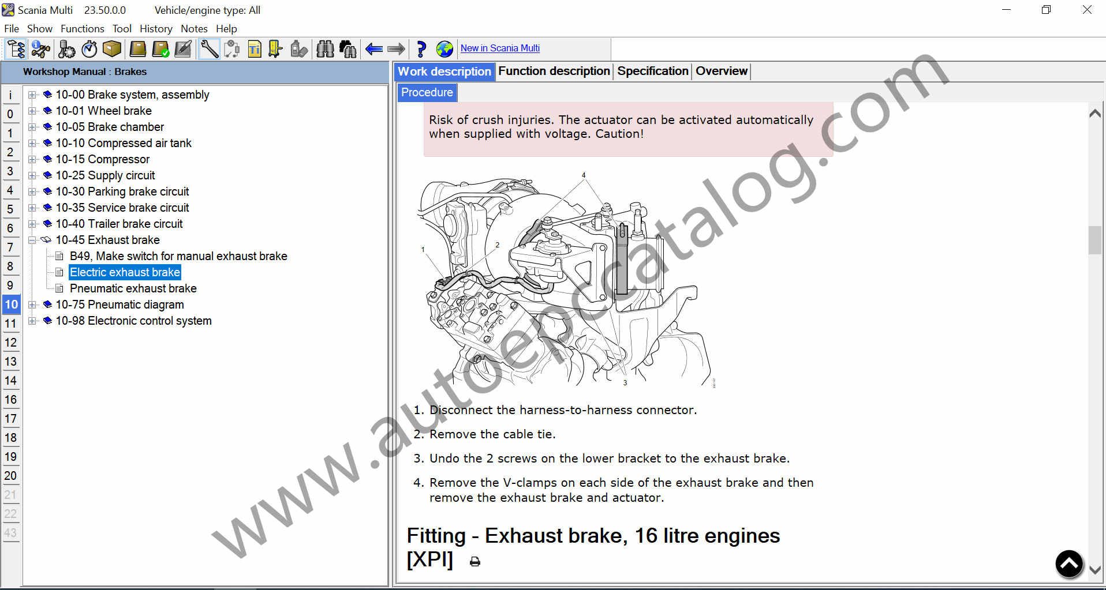Open the notebook with pen notes icon
This screenshot has width=1106, height=590.
(183, 49)
